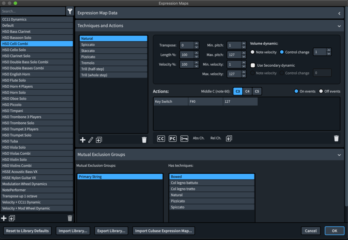The height and width of the screenshot is (240, 348).
Task: Increase the Transpose value with its stepper
Action: 196,43
